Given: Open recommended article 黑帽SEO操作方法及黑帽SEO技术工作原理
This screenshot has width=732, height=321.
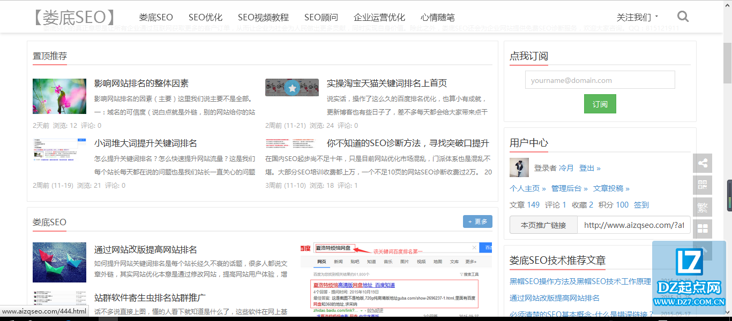Looking at the screenshot, I should tap(580, 281).
